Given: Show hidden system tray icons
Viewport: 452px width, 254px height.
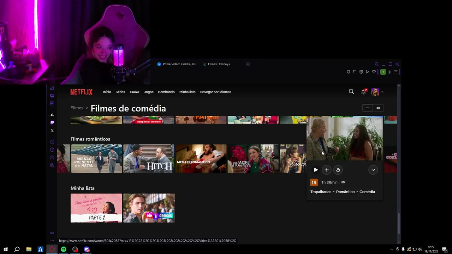Looking at the screenshot, I should pos(392,249).
